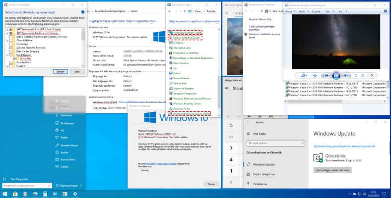Toggle Eski Bileşenler checkbox
391x198 pixels.
click(x=11, y=55)
